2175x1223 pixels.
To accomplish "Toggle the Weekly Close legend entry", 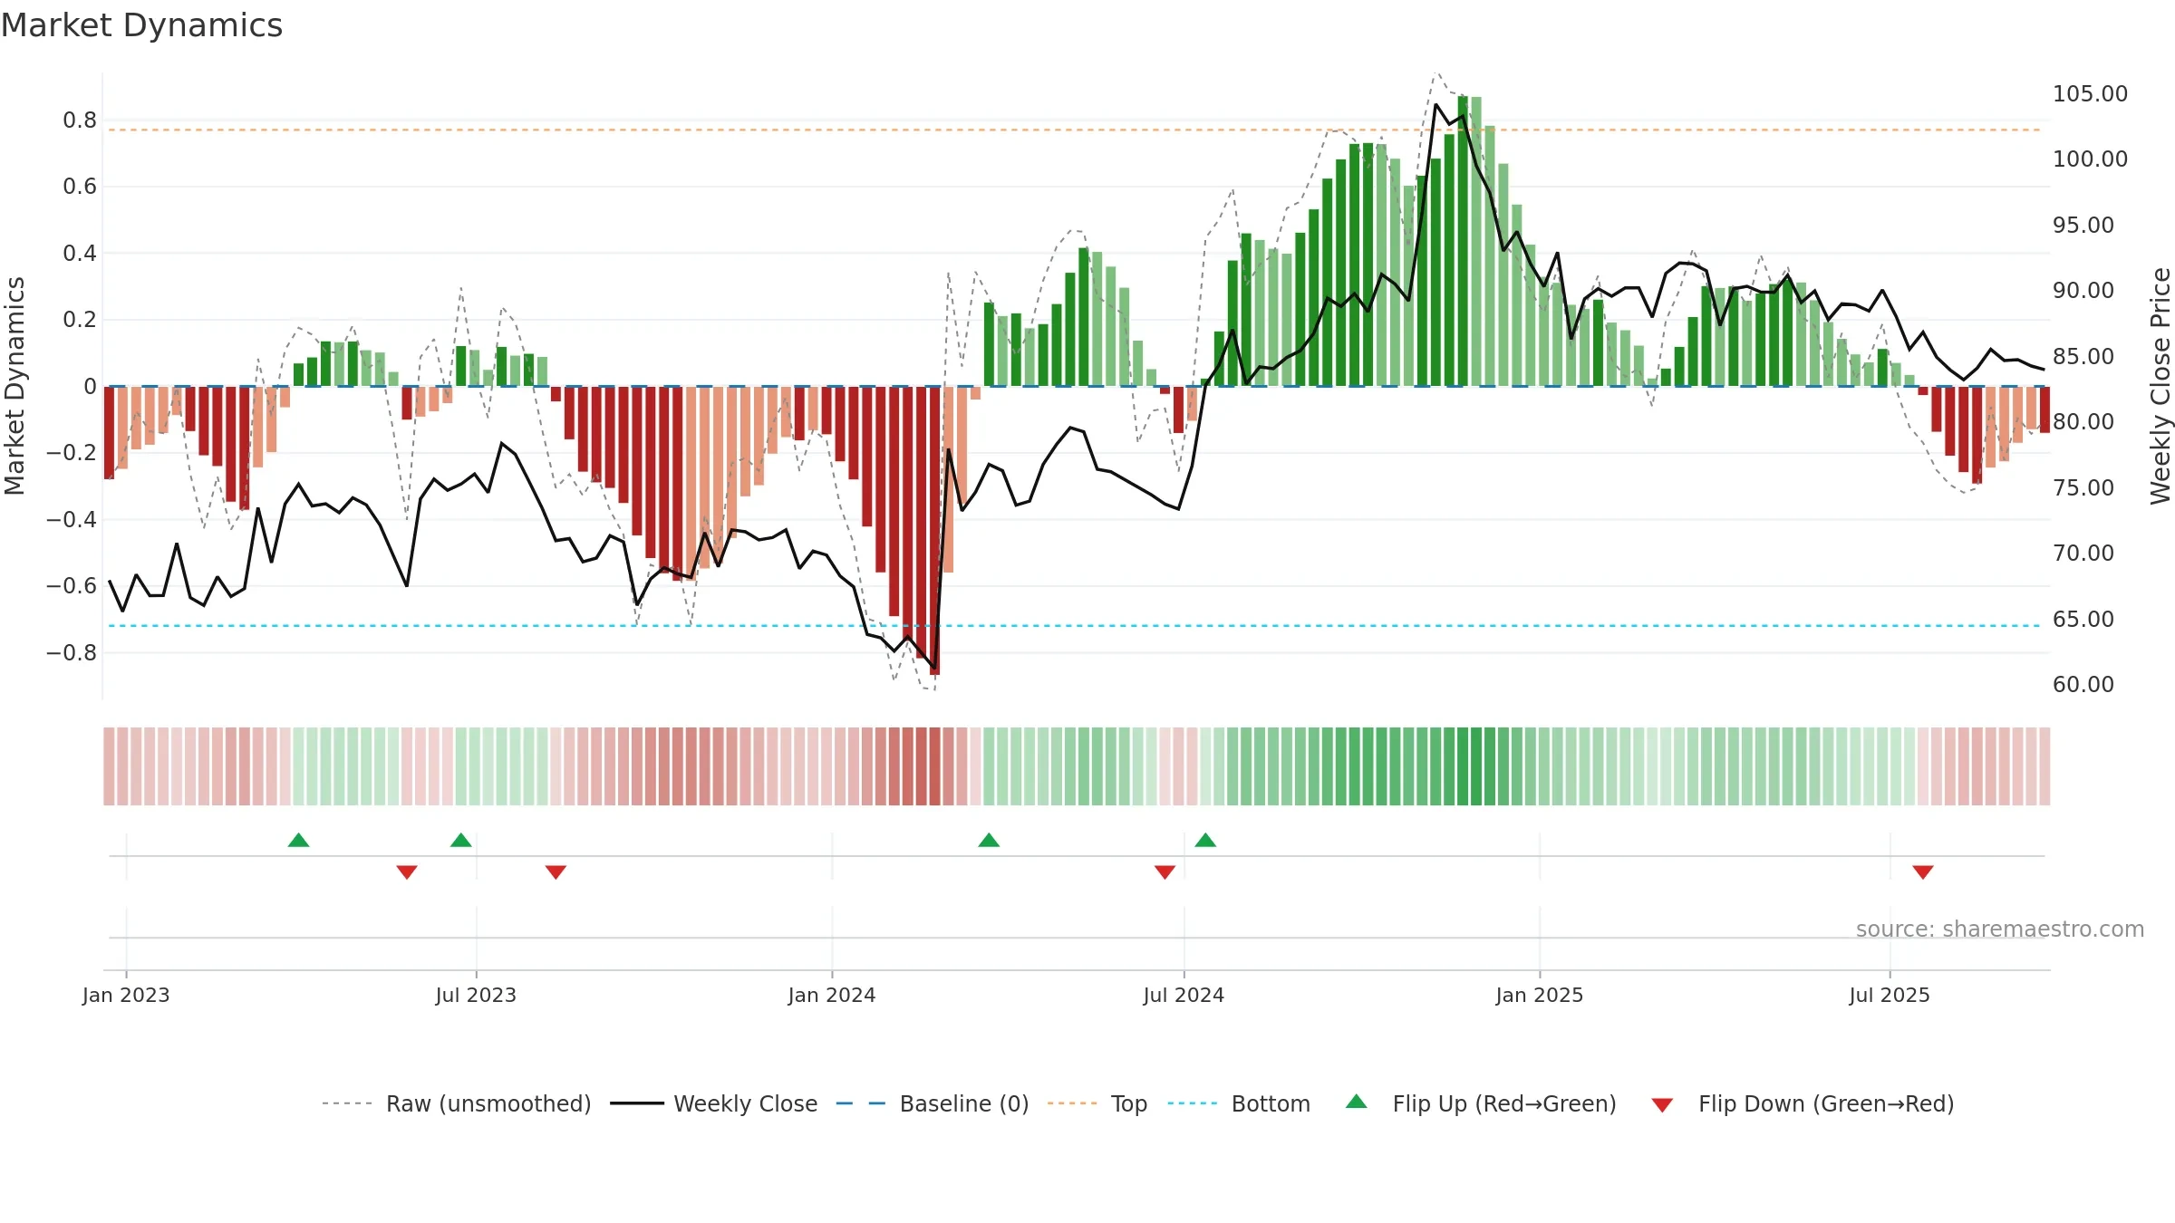I will pos(714,1103).
